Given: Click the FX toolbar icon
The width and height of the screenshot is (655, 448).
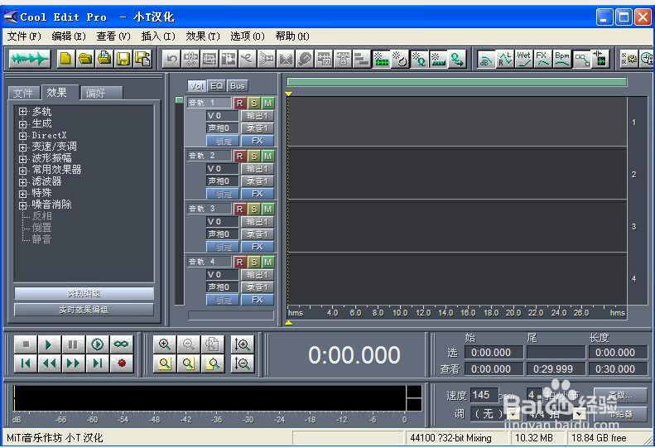Looking at the screenshot, I should [542, 59].
